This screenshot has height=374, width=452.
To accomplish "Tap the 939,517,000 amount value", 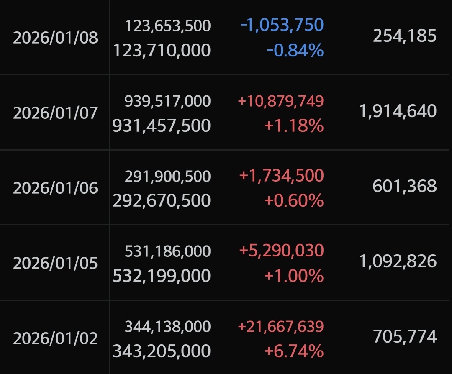I will (167, 101).
